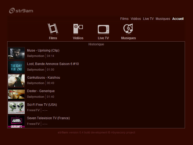Open the Muse - Uprising thumbnail
Screen dimensions: 193x145
point(16,53)
